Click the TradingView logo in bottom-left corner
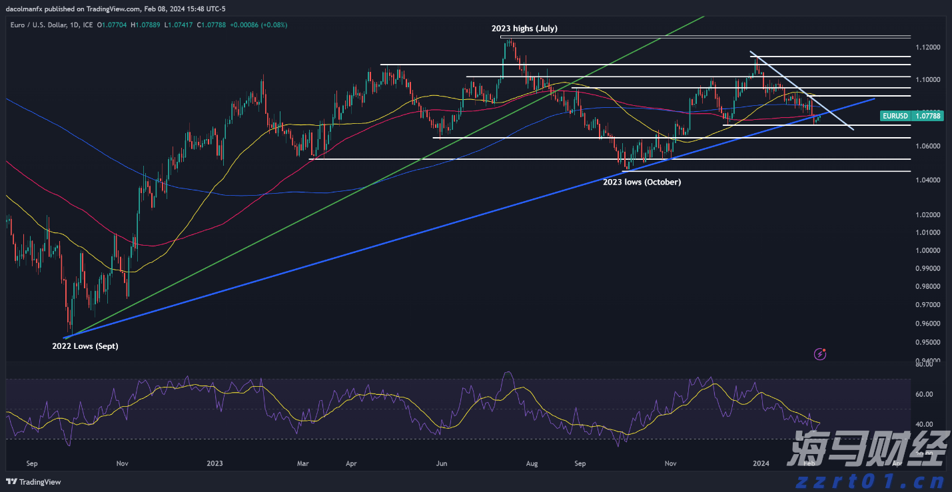This screenshot has height=492, width=952. (x=33, y=482)
